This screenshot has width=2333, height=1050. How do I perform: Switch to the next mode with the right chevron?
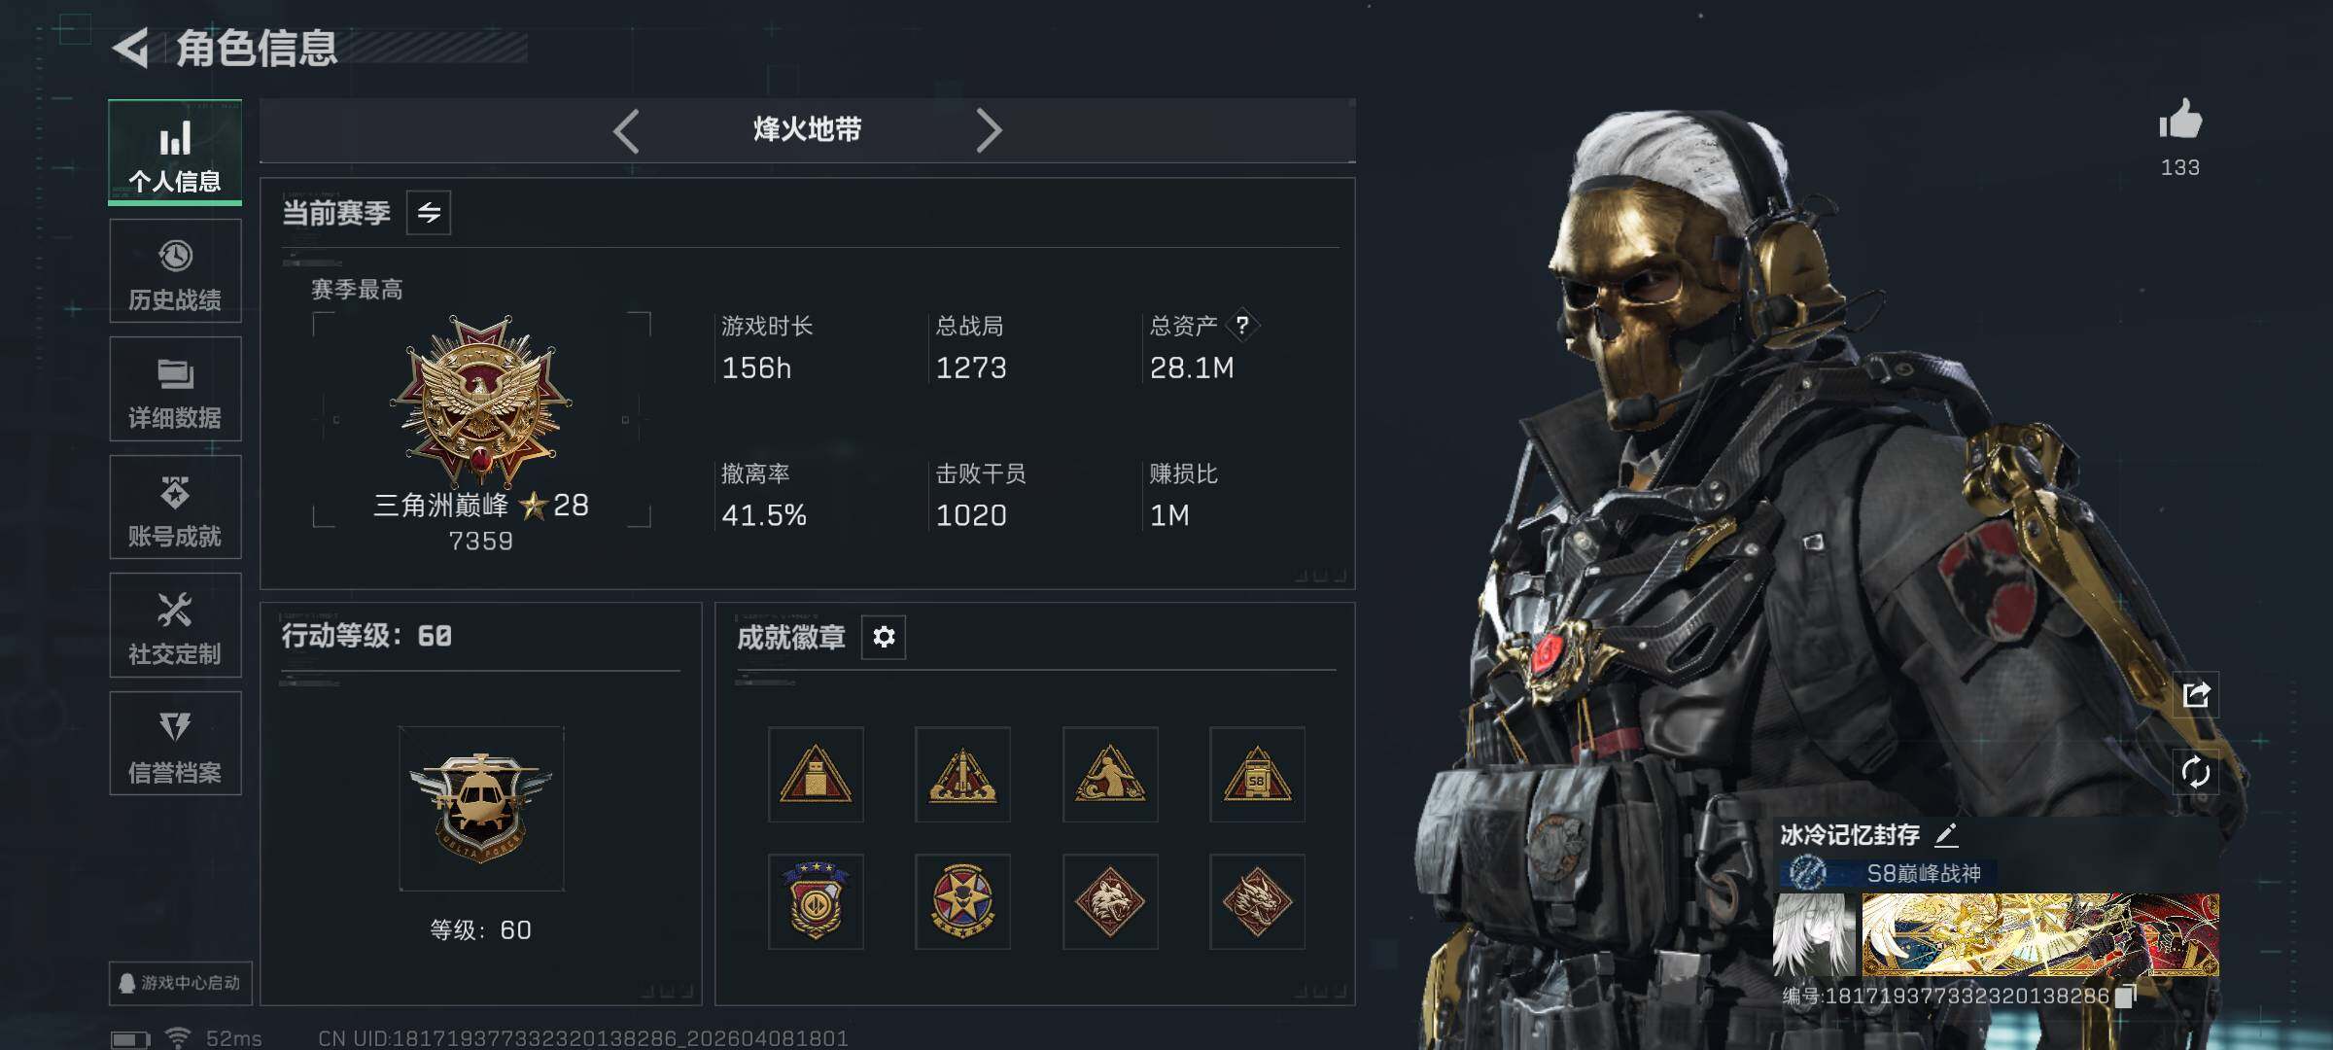click(989, 130)
